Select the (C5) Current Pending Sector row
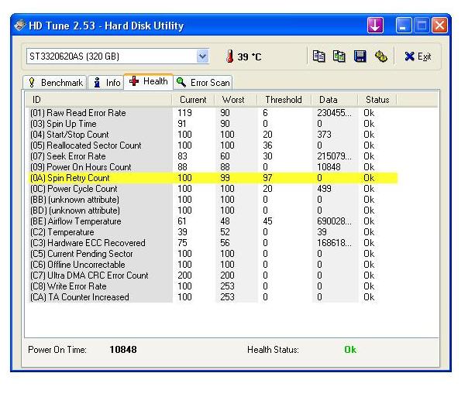Image resolution: width=475 pixels, height=397 pixels. [212, 254]
